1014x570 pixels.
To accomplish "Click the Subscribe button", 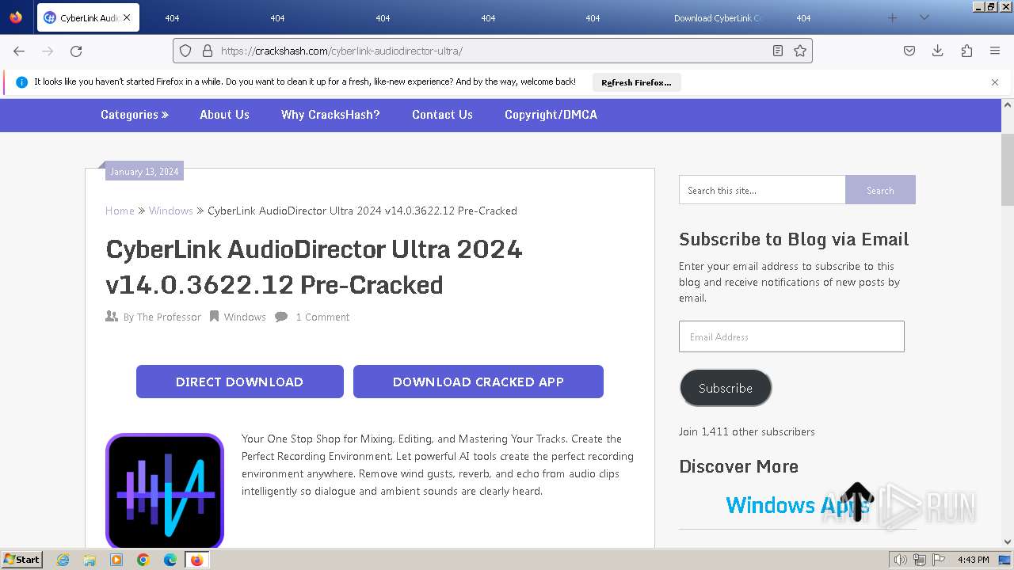I will (726, 388).
